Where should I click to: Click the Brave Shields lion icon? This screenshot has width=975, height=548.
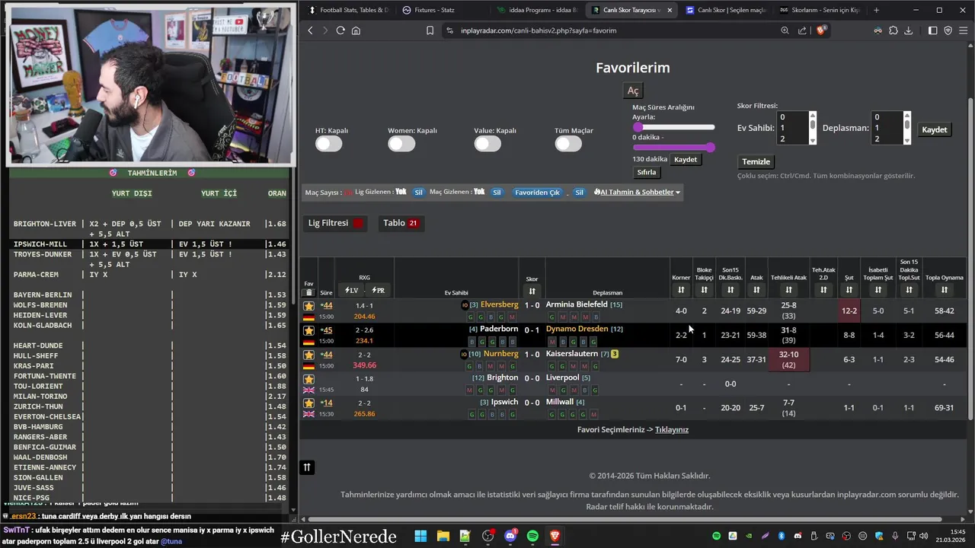coord(822,30)
